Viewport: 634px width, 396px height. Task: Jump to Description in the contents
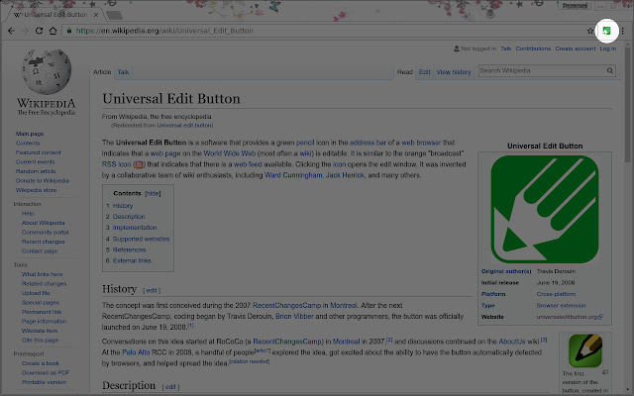[x=129, y=217]
